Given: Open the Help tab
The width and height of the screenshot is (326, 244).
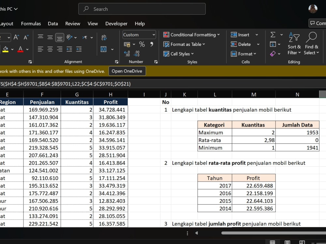Looking at the screenshot, I should pos(140,24).
